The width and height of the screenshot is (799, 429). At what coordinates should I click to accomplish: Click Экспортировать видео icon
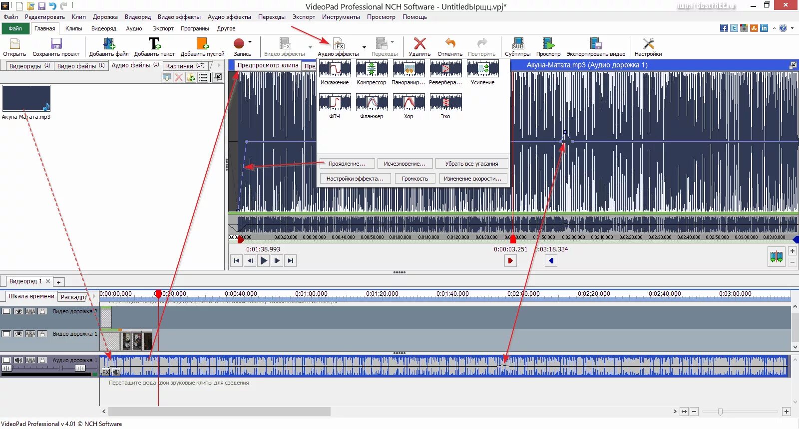(596, 44)
